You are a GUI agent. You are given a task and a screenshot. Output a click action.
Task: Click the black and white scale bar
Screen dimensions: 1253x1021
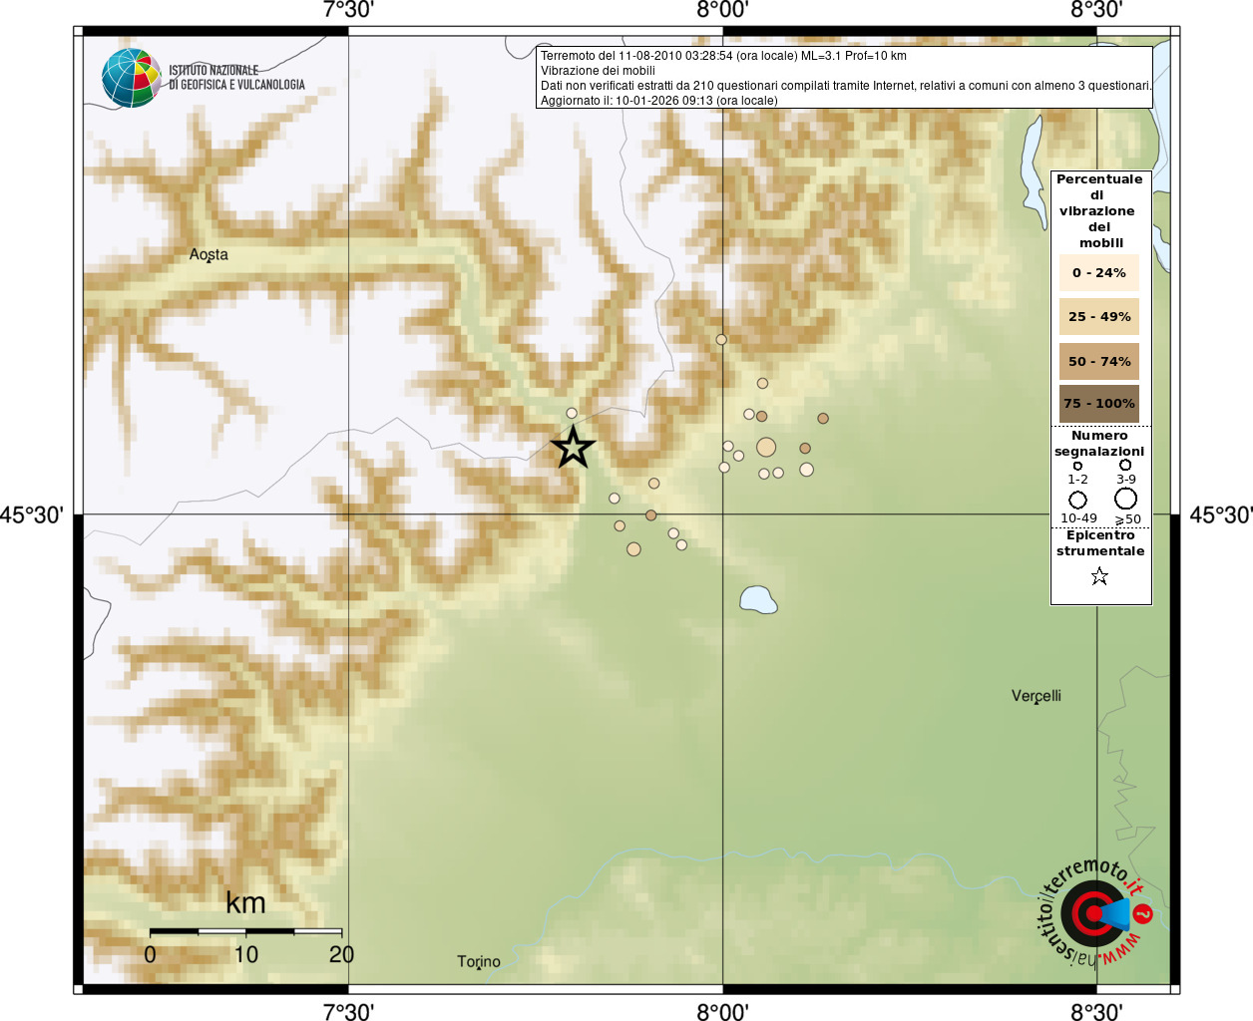[245, 931]
